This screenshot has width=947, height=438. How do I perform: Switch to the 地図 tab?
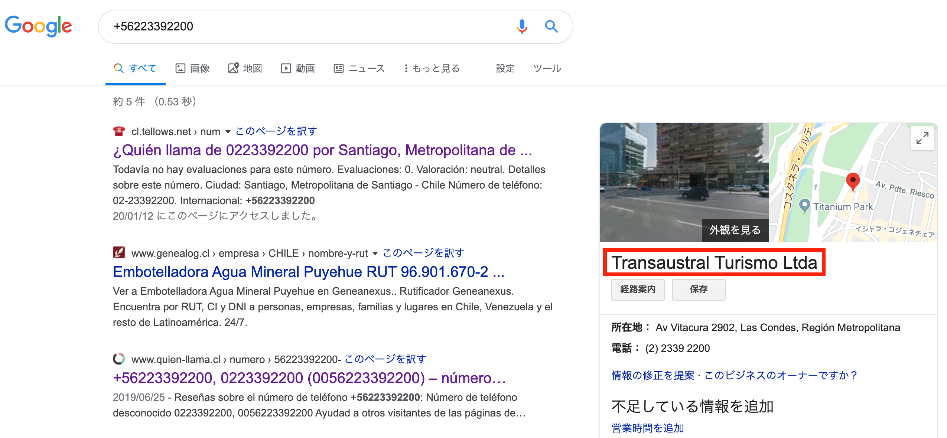[x=245, y=68]
